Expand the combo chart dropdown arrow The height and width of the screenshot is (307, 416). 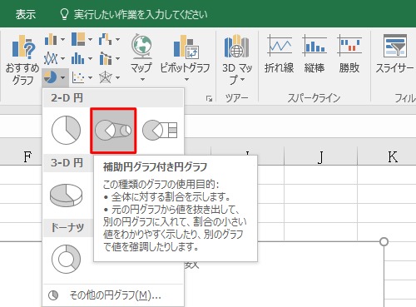pos(117,58)
